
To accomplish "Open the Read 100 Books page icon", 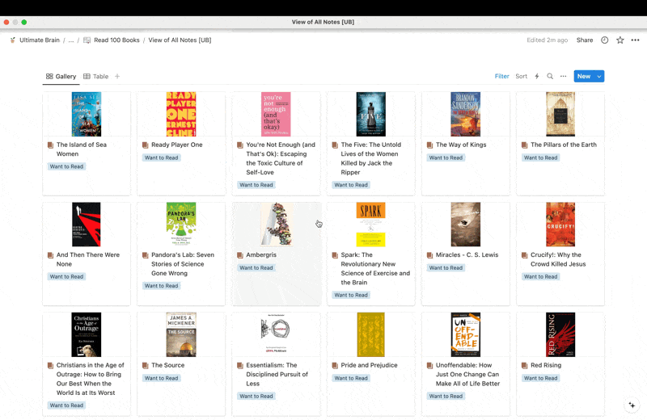I will [x=87, y=40].
